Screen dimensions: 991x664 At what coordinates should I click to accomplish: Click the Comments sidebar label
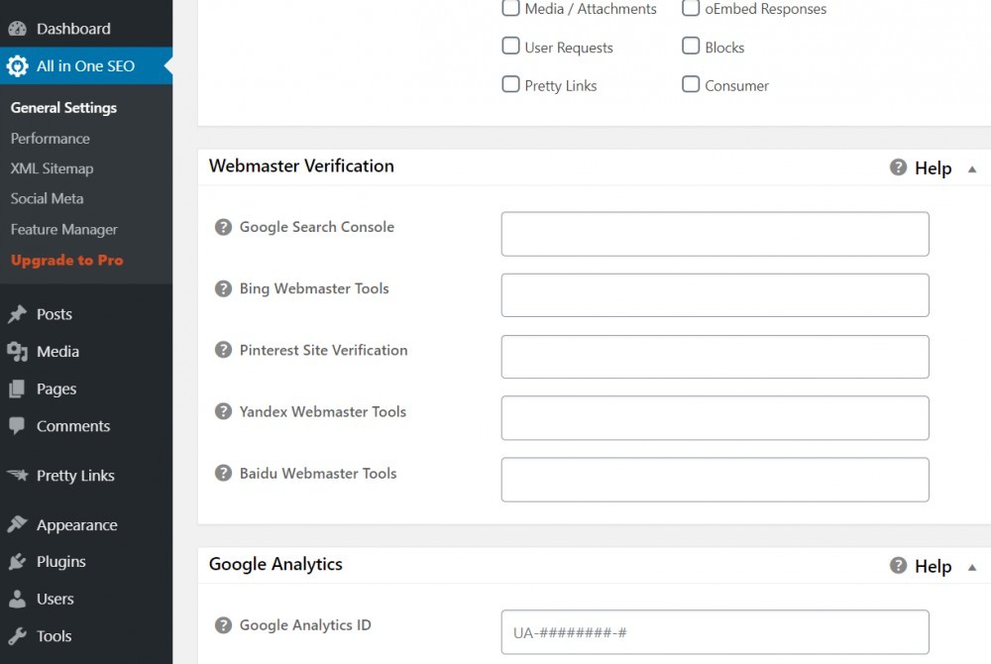[x=73, y=426]
